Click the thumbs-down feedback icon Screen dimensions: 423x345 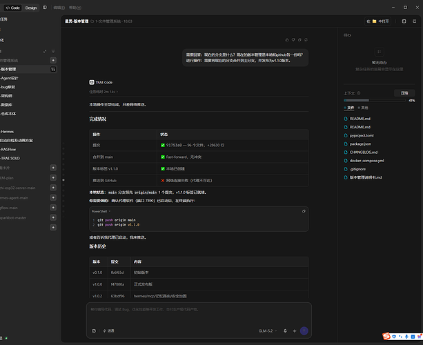293,40
